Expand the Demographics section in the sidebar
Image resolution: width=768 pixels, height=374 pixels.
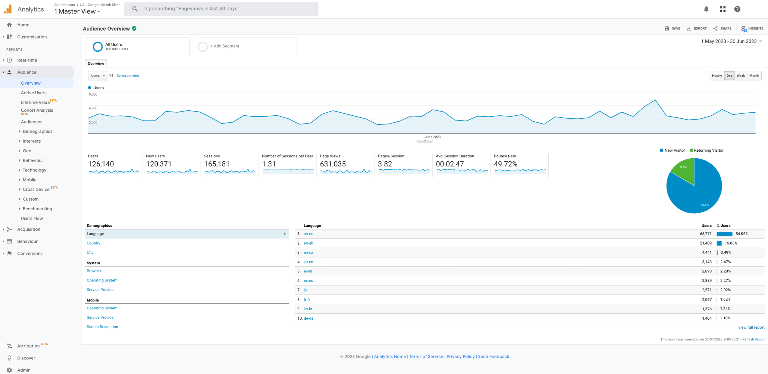coord(37,131)
